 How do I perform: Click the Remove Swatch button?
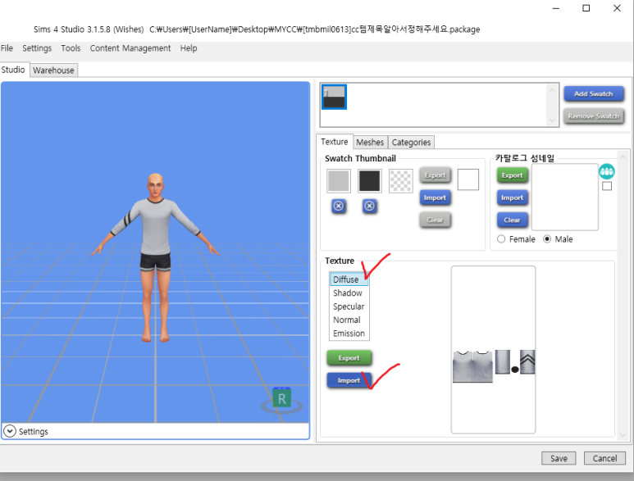click(594, 116)
